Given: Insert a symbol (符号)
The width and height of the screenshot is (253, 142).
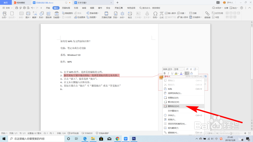Looking at the screenshot, I should [155, 15].
